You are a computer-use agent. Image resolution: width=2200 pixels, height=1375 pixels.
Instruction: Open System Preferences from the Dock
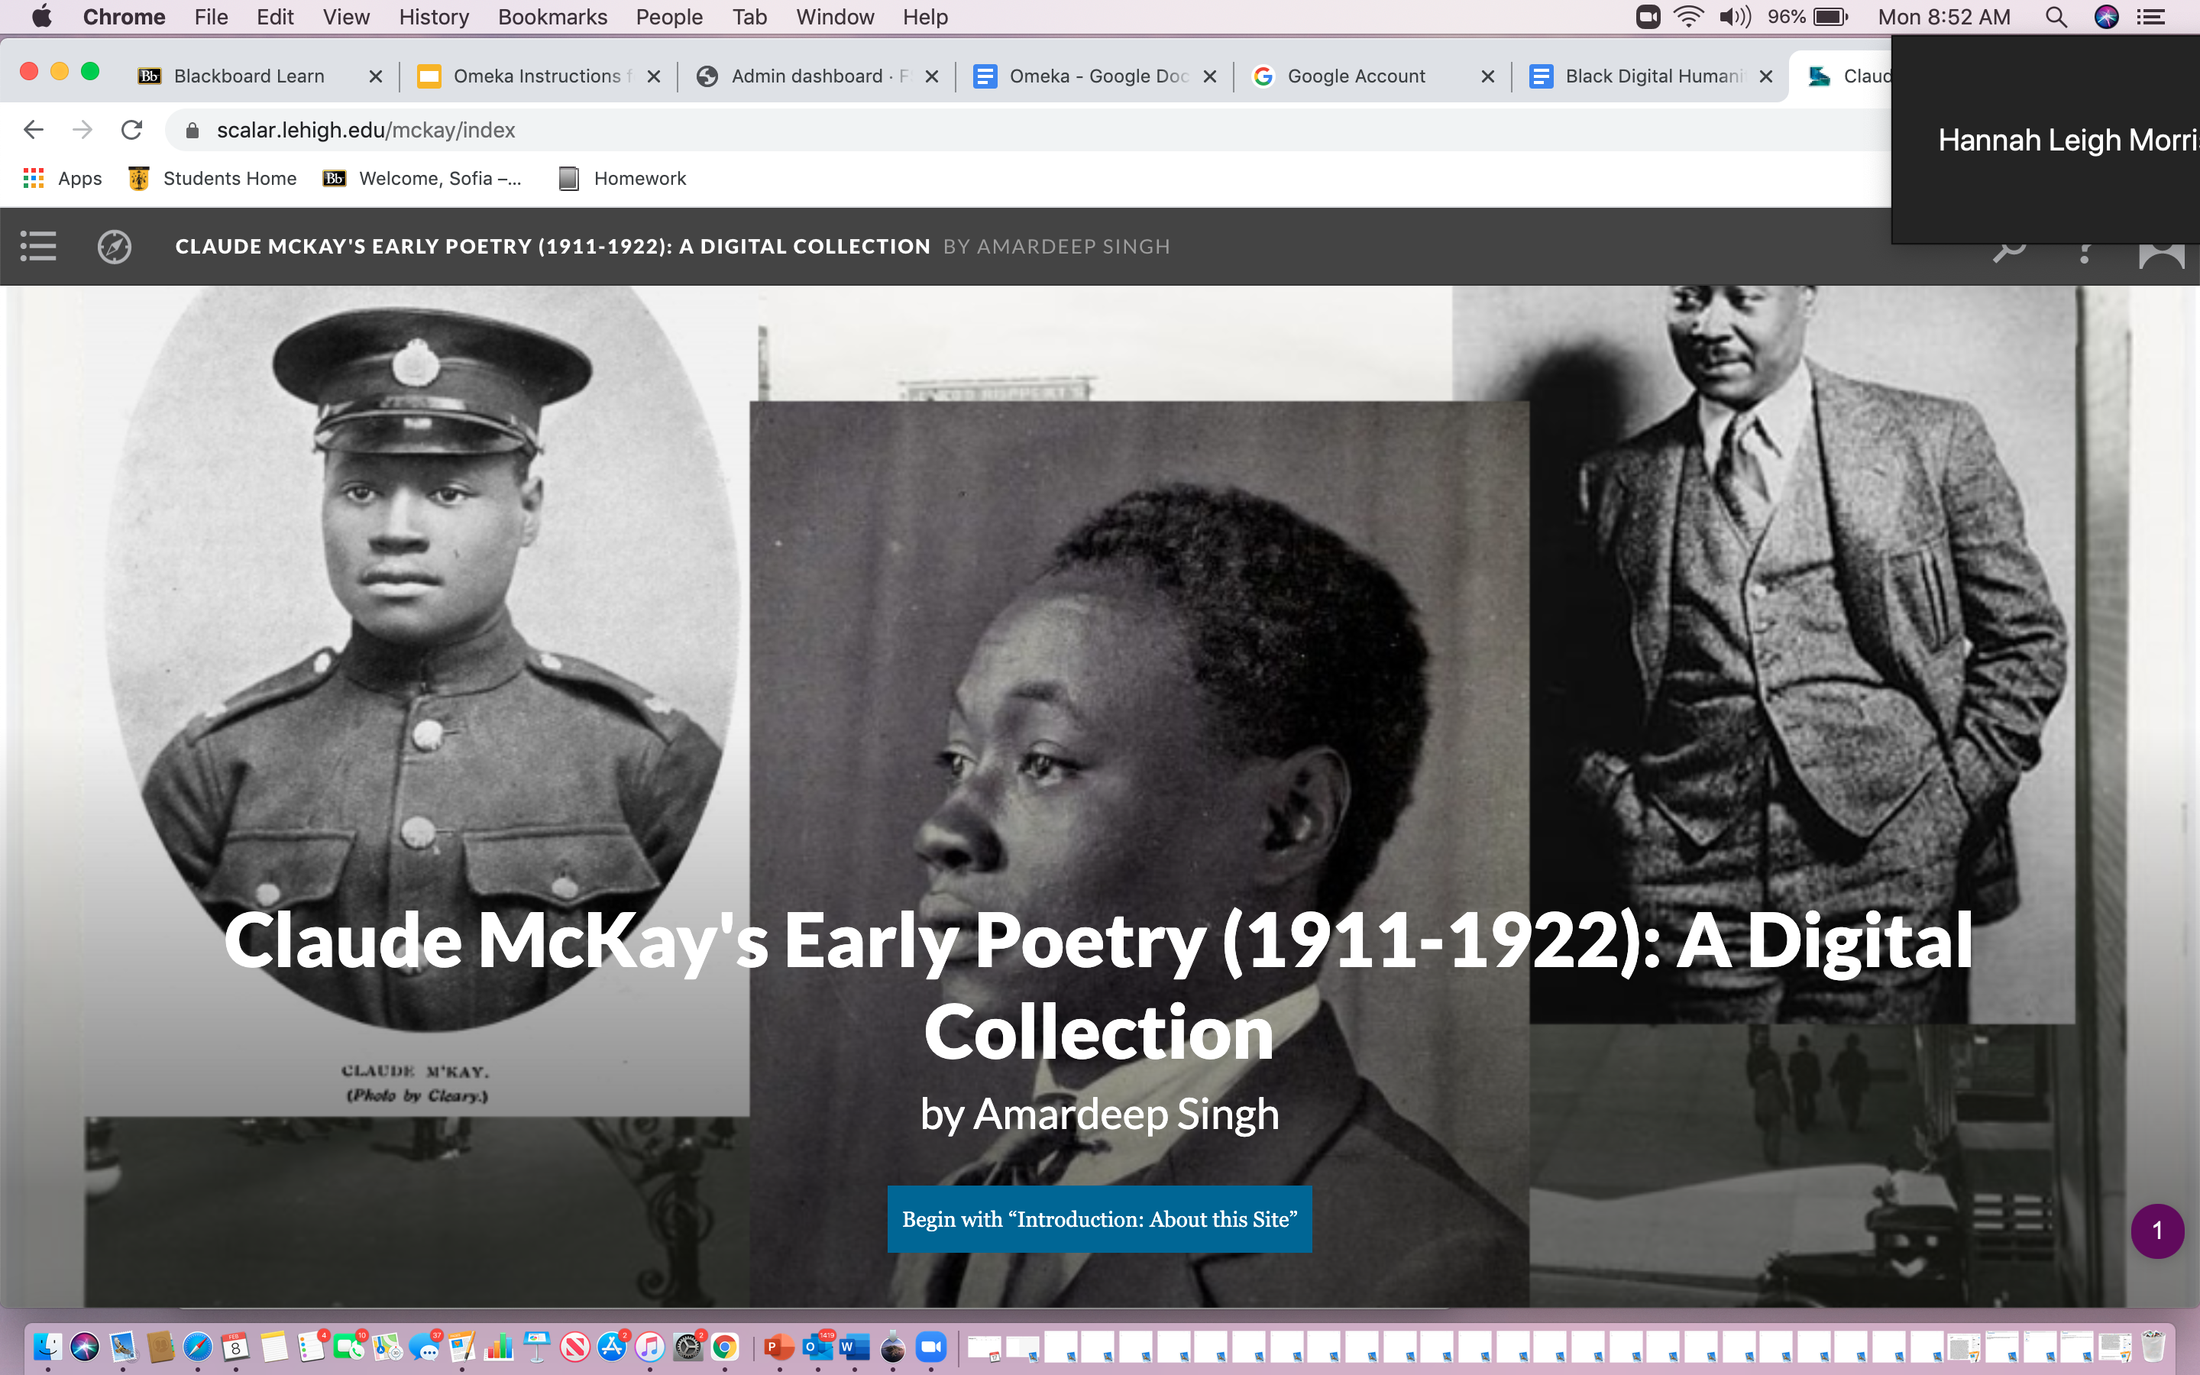pos(688,1347)
